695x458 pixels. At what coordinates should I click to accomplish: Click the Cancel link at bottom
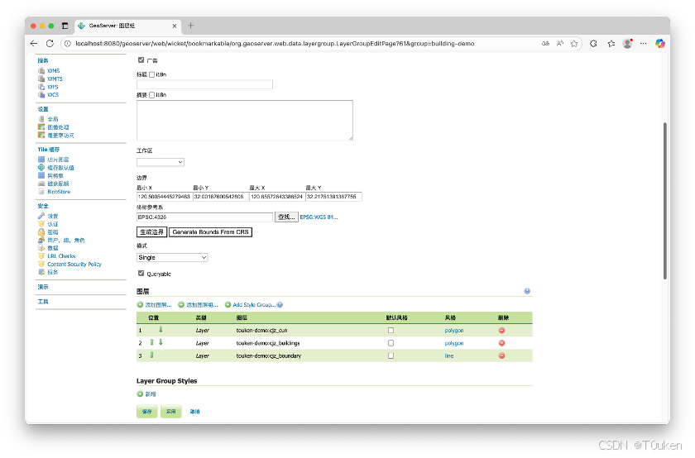click(194, 412)
